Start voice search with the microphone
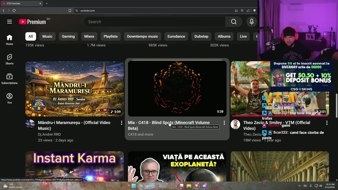Image resolution: width=338 pixels, height=190 pixels. click(252, 22)
